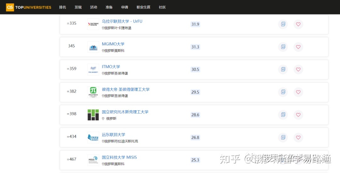Open 国立研究托木斯克理工大学 link
340x173 pixels.
125,112
